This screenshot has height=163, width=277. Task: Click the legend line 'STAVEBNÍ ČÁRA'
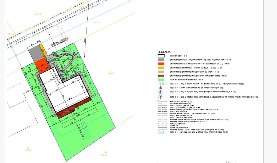pos(174,126)
